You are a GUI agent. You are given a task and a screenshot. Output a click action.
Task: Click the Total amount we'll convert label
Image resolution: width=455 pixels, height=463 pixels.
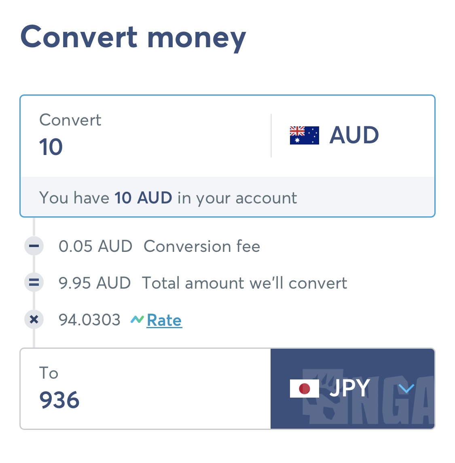coord(244,283)
